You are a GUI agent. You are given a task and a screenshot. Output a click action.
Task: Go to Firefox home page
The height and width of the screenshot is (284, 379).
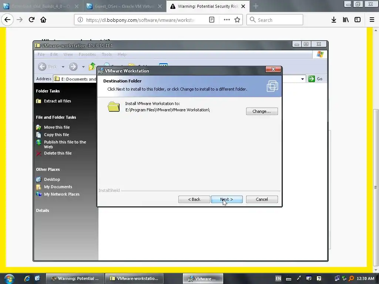(43, 20)
